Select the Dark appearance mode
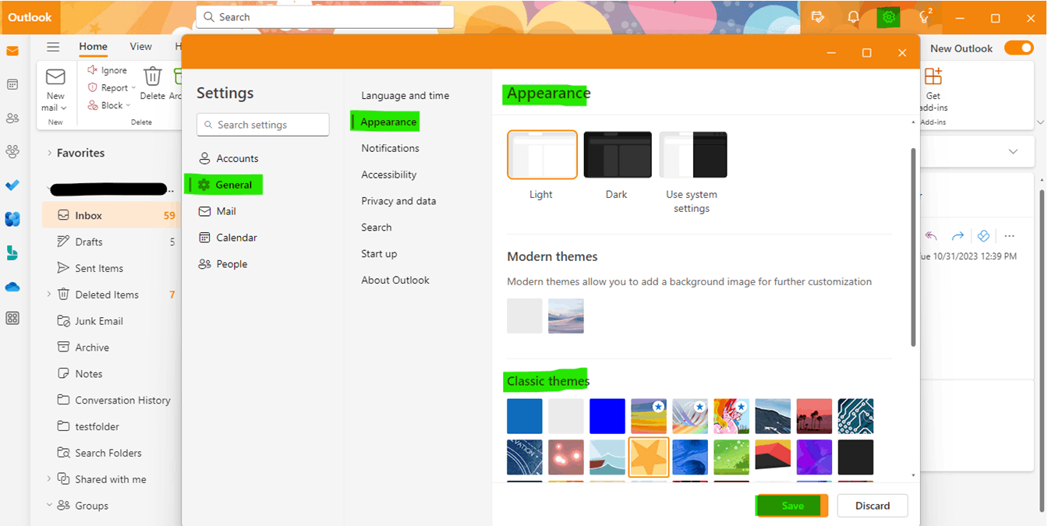 (617, 154)
